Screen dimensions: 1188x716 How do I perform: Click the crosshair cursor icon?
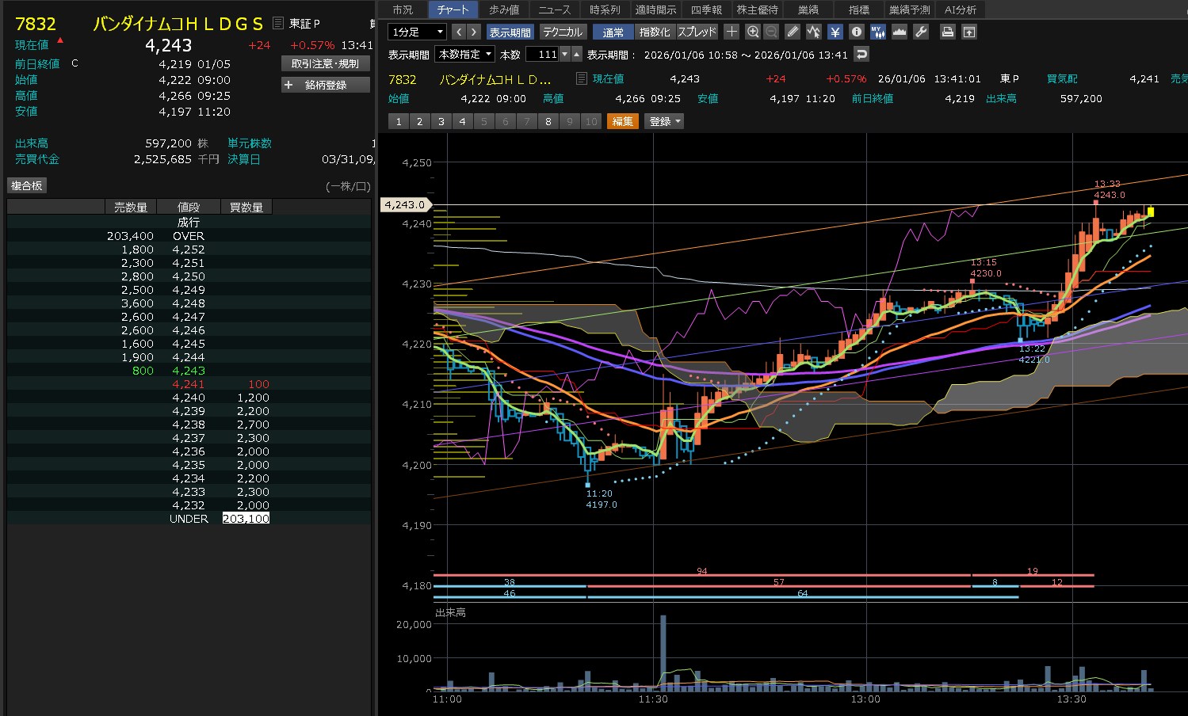[x=732, y=32]
